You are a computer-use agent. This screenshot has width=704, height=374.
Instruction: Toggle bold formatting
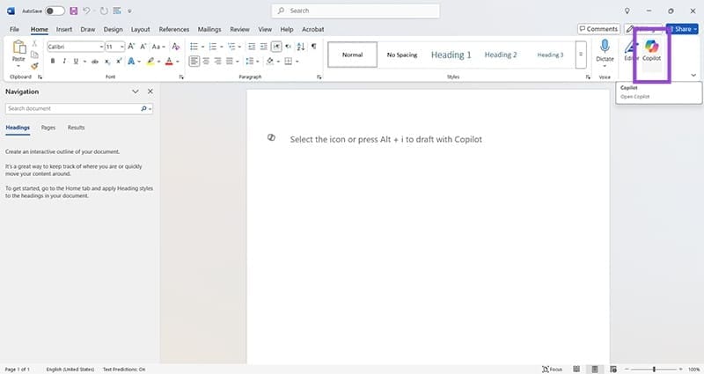53,62
